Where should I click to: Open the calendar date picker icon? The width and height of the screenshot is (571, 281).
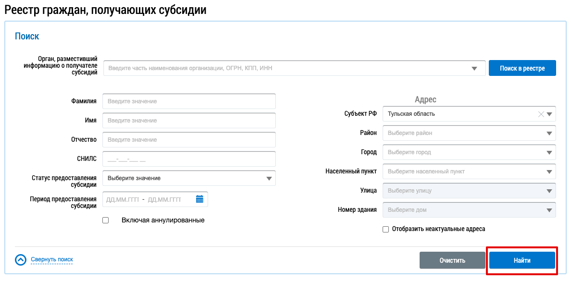tap(199, 199)
